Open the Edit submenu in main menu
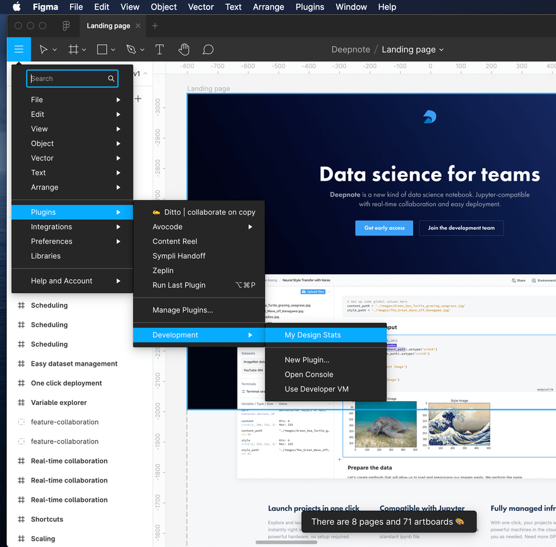 [72, 114]
